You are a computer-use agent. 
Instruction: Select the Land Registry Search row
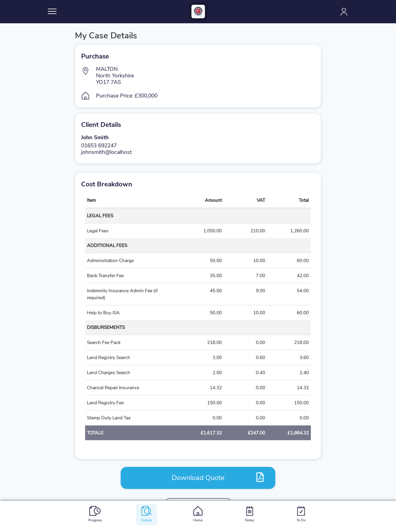(x=198, y=358)
